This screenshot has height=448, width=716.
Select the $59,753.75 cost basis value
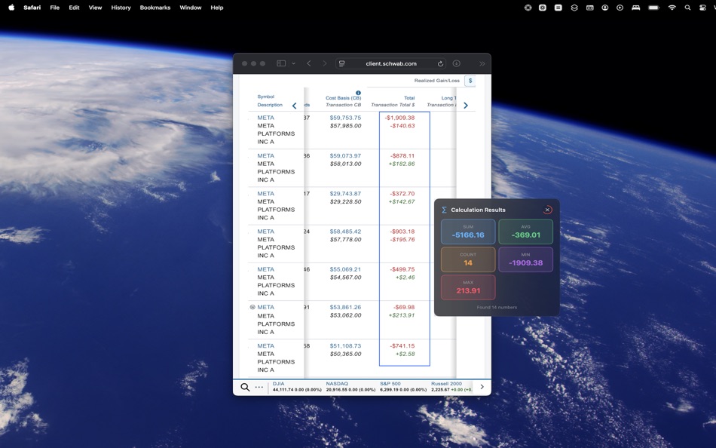pos(345,118)
